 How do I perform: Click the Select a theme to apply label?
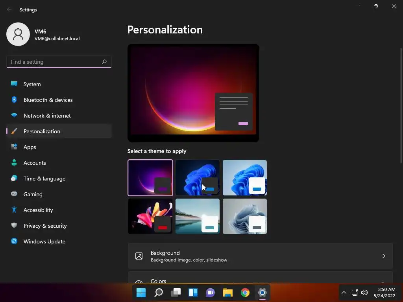pyautogui.click(x=157, y=151)
